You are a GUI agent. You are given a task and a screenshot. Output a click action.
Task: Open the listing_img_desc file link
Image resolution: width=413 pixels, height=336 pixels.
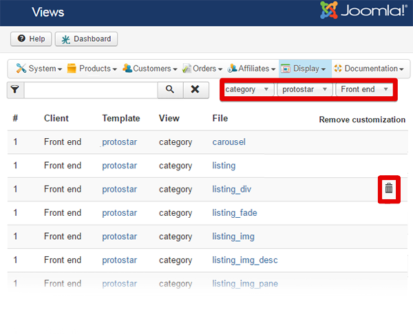(x=245, y=260)
